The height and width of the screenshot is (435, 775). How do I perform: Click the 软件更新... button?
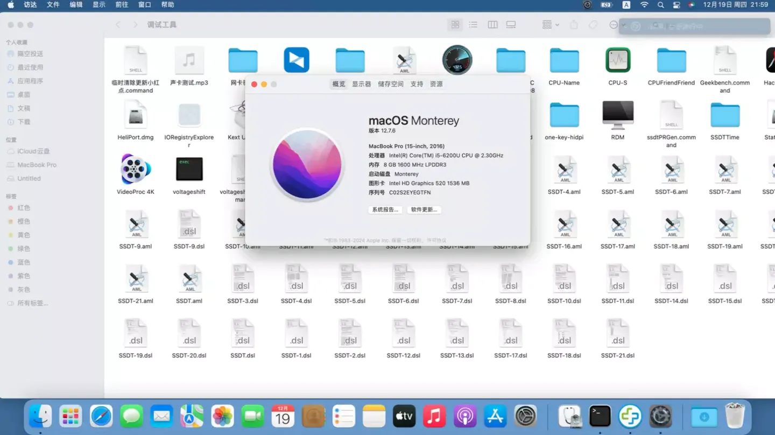tap(424, 209)
